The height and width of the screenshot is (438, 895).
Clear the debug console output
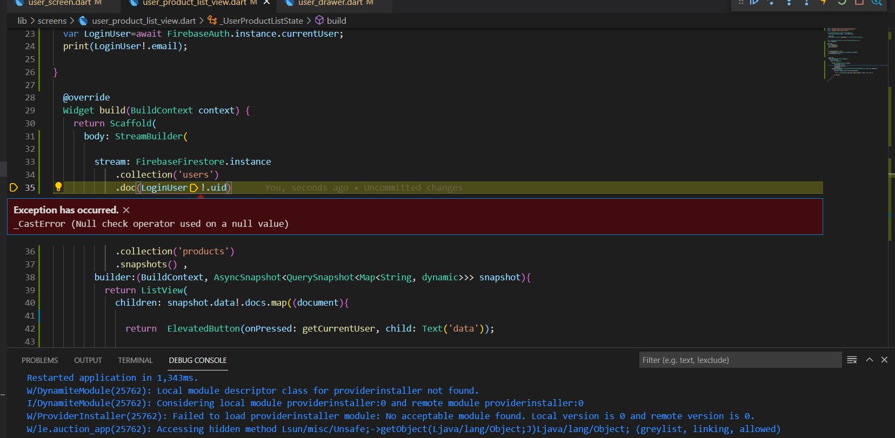(852, 360)
